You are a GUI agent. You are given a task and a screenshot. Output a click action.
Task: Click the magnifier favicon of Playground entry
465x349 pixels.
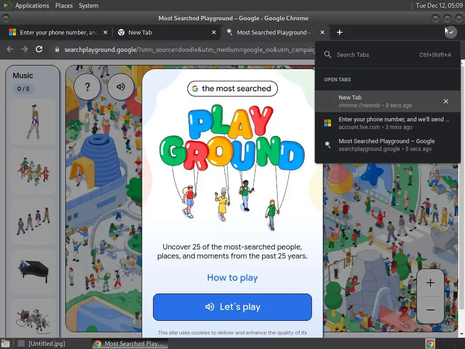point(328,145)
